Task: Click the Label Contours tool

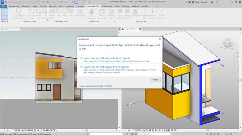Action: click(x=161, y=14)
